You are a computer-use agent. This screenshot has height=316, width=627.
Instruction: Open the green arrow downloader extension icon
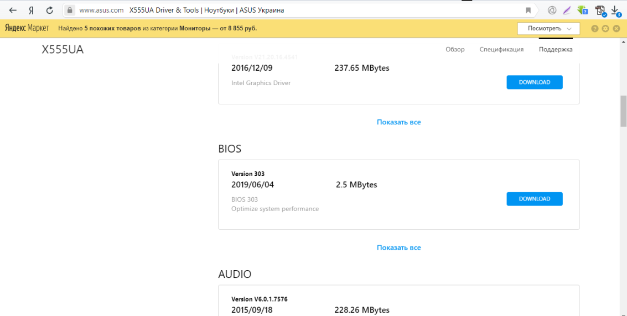point(583,10)
